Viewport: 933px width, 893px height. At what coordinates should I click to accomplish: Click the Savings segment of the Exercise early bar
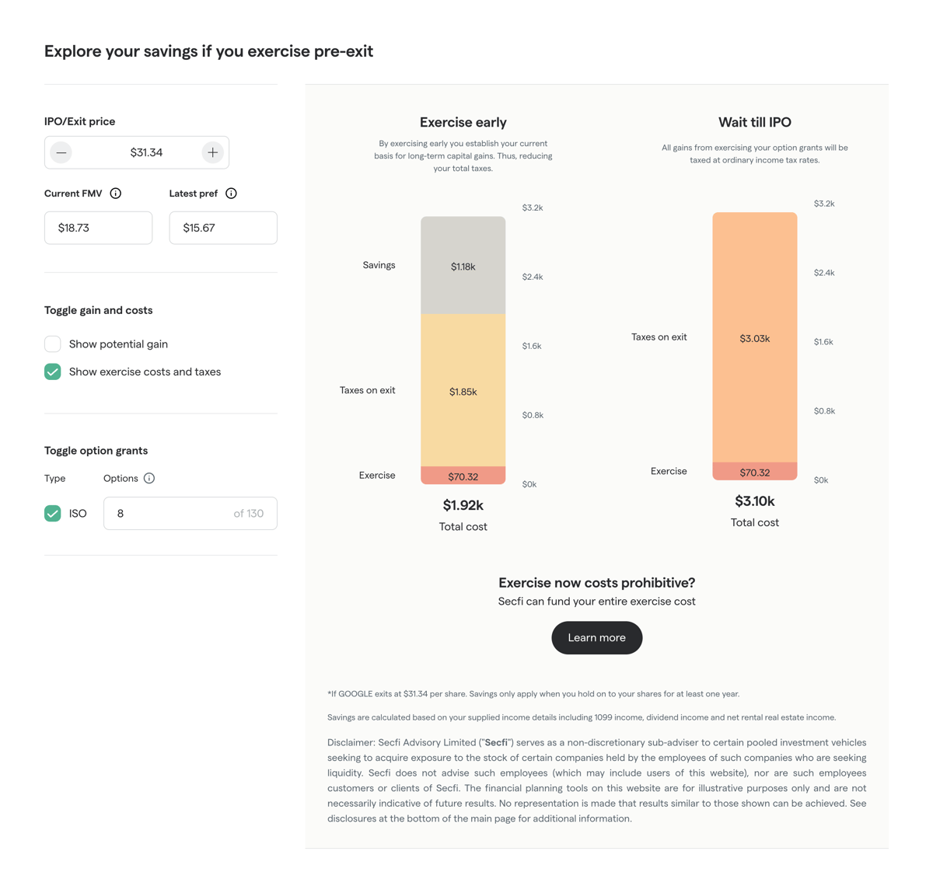[x=463, y=265]
